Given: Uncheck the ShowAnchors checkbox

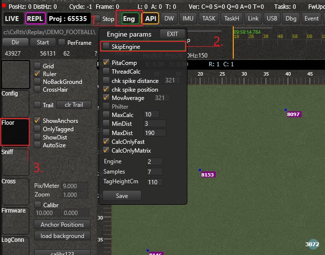Looking at the screenshot, I should click(37, 120).
